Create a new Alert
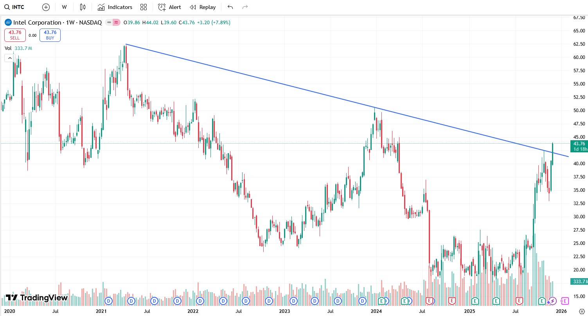588x316 pixels. point(169,7)
